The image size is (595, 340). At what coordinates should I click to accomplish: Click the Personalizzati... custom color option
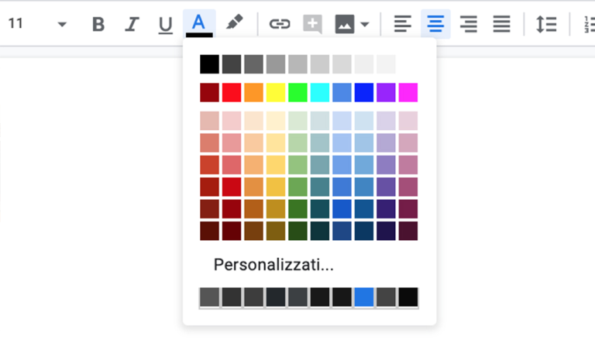click(273, 265)
